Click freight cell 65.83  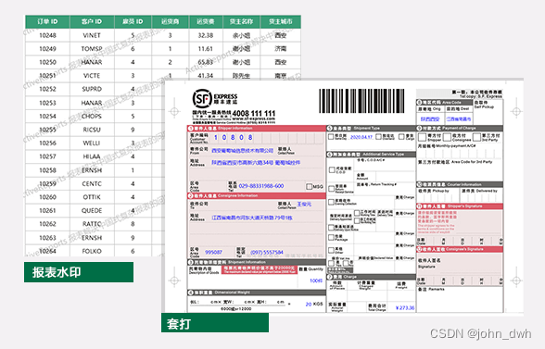tap(206, 62)
